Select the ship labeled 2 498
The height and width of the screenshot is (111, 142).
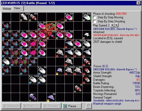click(60, 26)
